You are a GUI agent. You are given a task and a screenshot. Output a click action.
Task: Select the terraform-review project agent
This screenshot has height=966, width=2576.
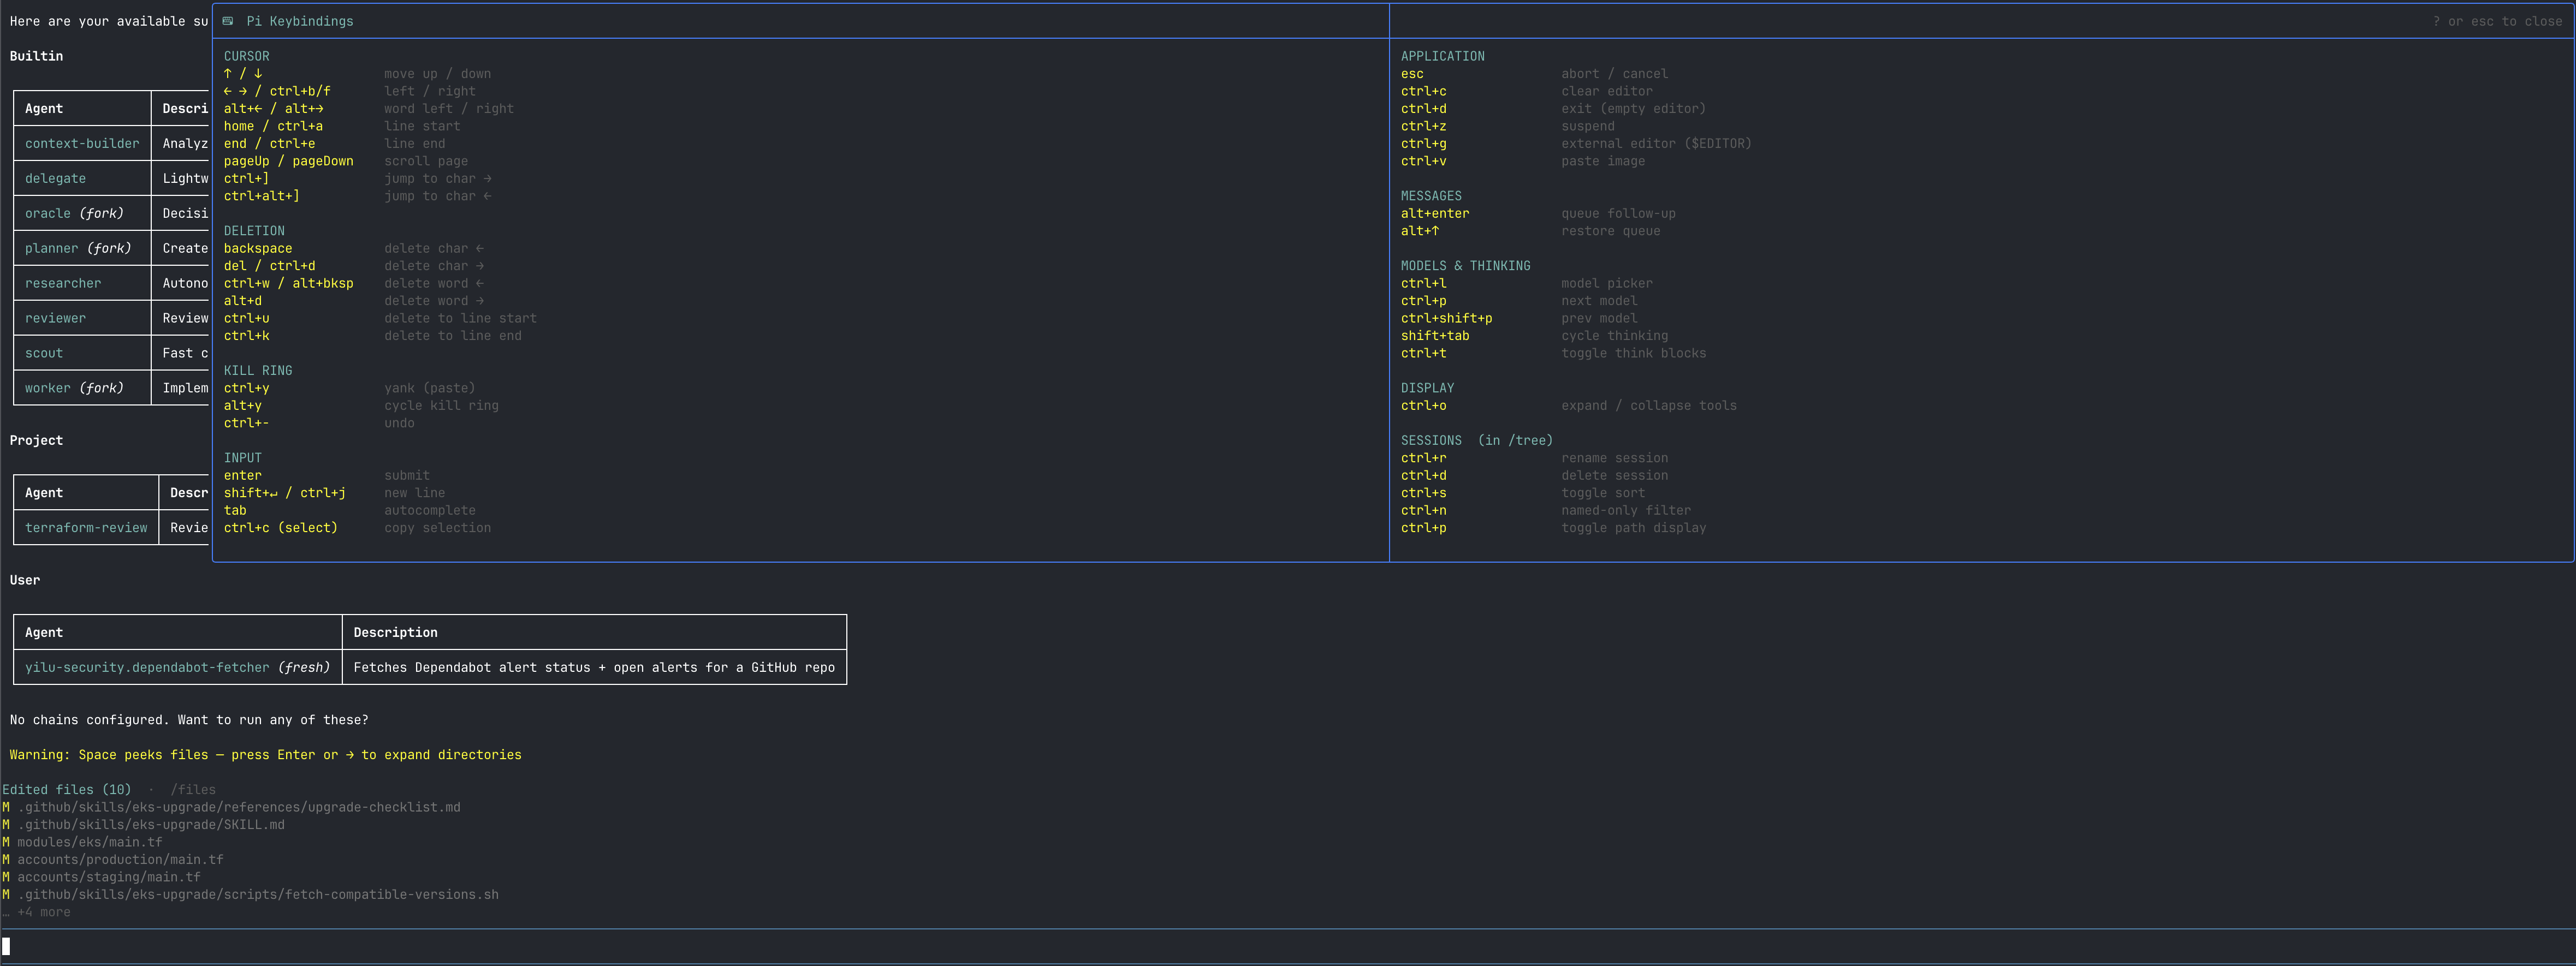(86, 528)
